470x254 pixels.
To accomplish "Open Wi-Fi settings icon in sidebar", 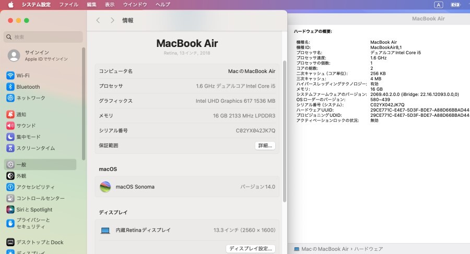I will (10, 76).
